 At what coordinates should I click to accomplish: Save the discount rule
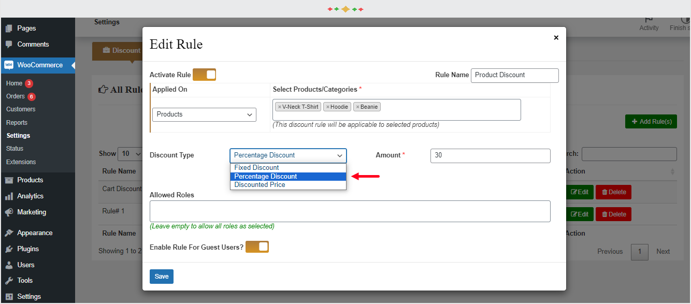161,277
